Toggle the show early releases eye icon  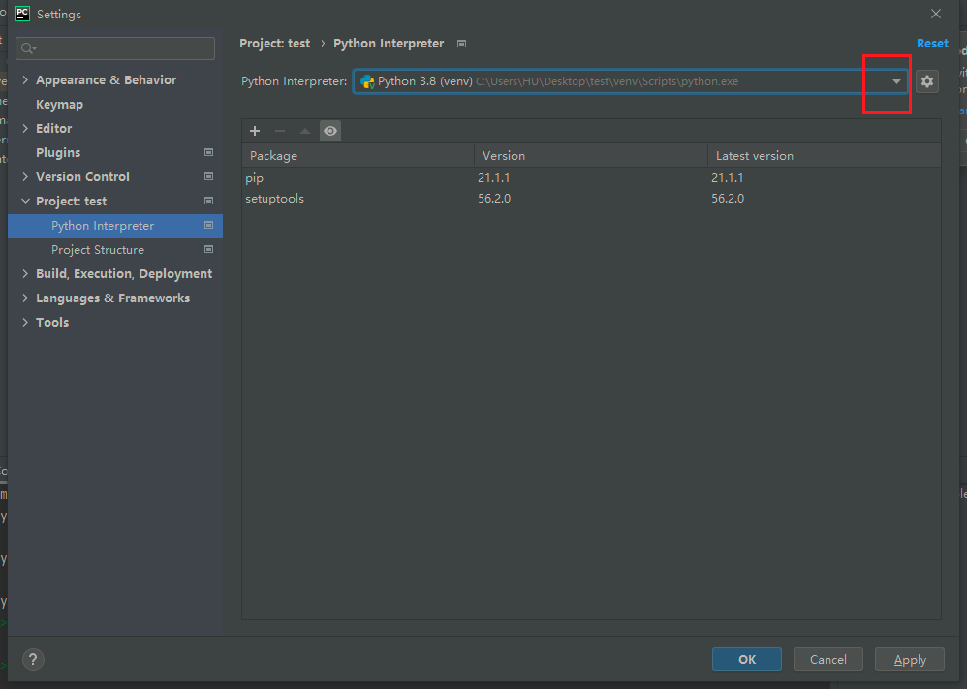tap(330, 131)
